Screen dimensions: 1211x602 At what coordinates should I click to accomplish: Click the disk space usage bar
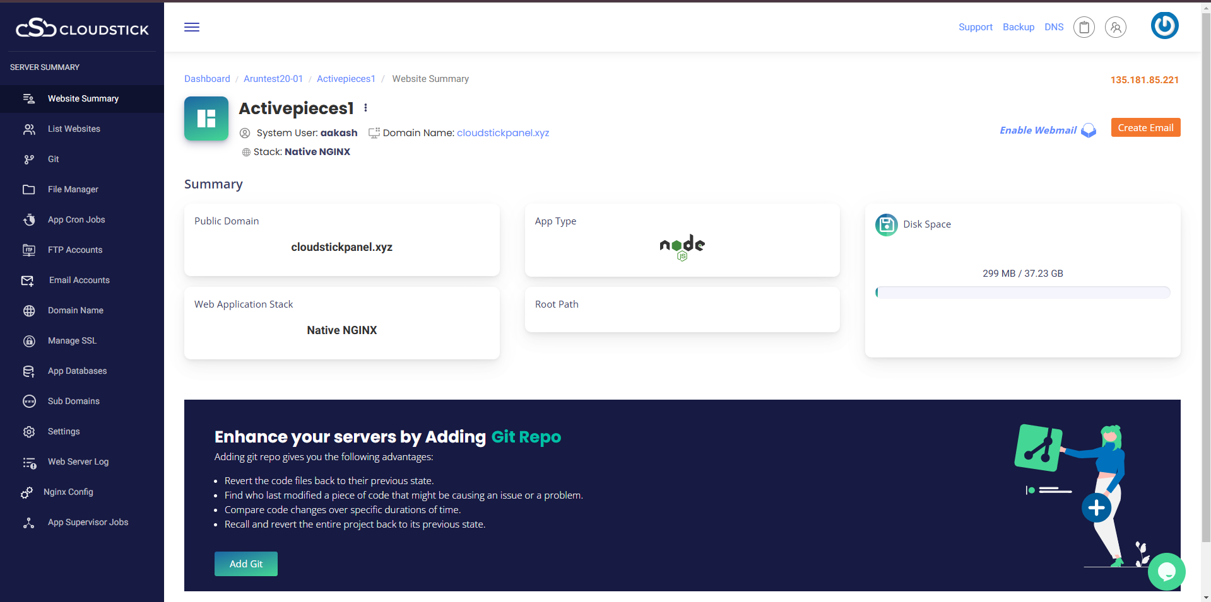coord(1022,292)
